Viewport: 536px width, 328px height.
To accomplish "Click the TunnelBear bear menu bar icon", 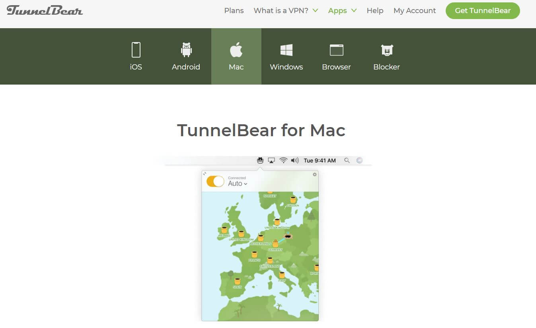I will [260, 160].
